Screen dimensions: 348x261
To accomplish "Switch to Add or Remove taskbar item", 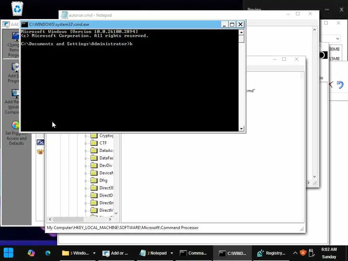I will point(115,253).
